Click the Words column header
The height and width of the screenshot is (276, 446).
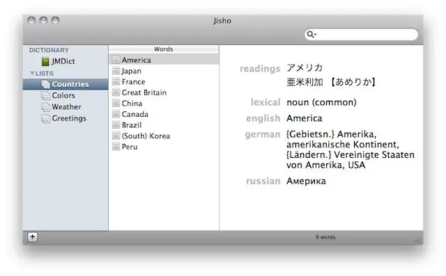coord(164,49)
